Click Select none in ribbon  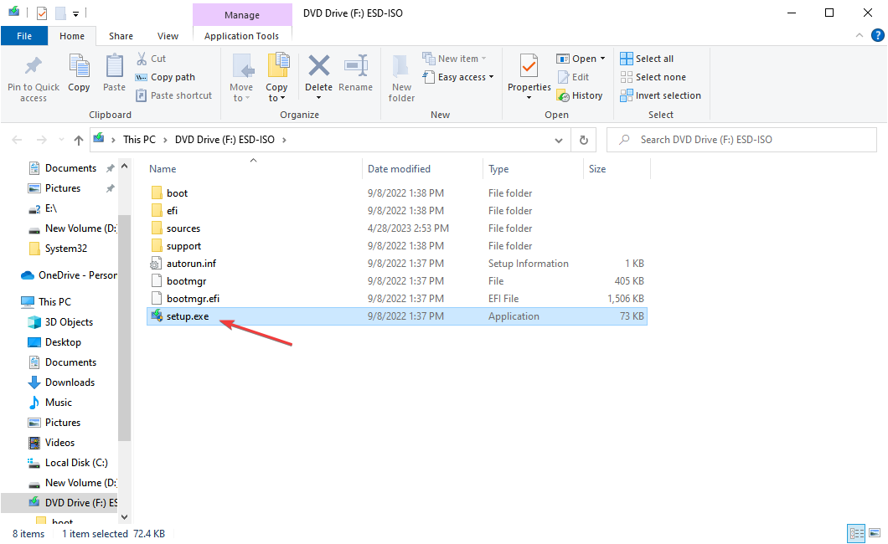tap(653, 77)
